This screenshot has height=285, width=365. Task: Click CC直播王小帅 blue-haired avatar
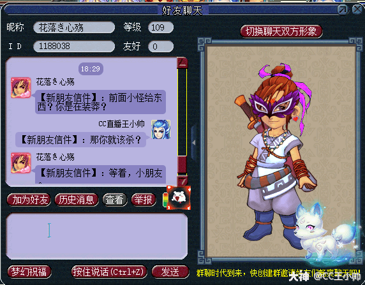coord(161,129)
